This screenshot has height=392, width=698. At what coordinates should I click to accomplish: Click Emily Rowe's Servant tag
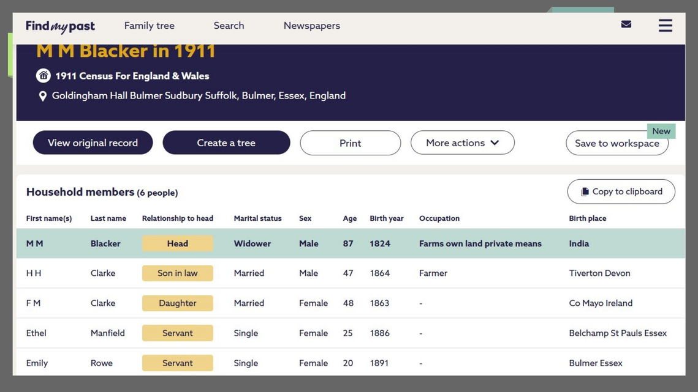tap(177, 363)
